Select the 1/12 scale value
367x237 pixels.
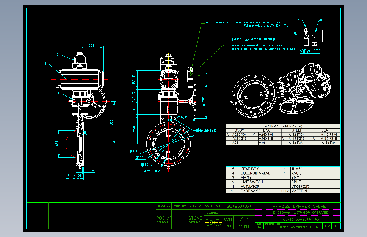pyautogui.click(x=243, y=219)
